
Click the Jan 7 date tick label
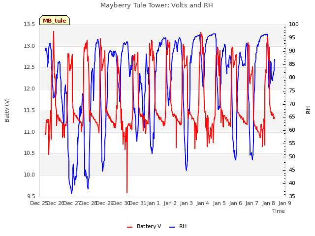tap(252, 203)
